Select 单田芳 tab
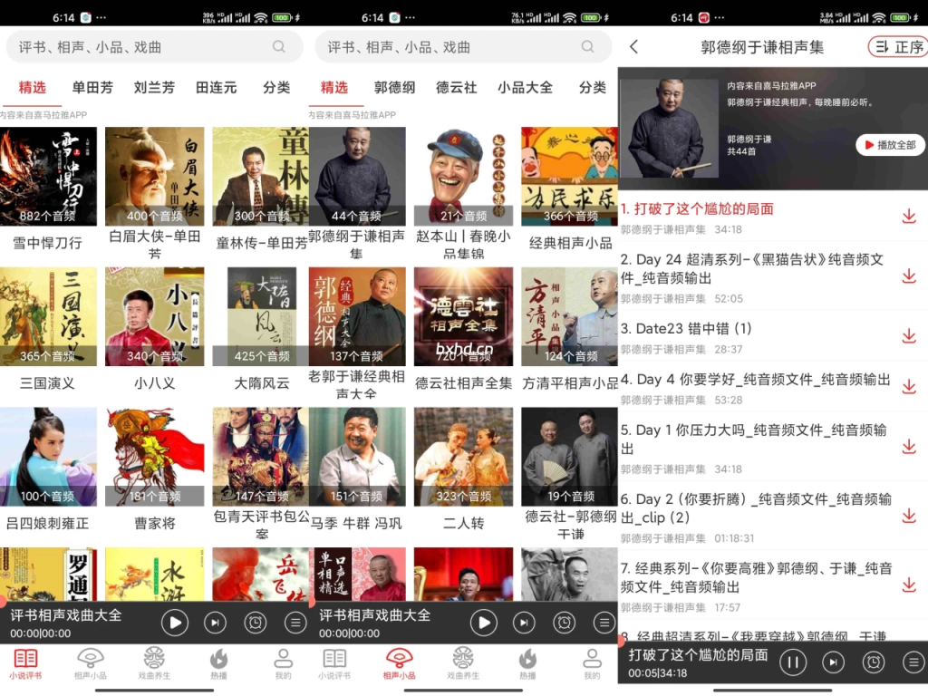Screen dimensions: 928x696 pos(92,88)
